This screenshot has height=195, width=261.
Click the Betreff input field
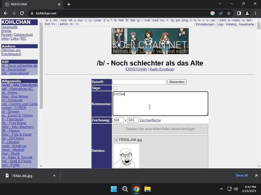click(x=139, y=82)
